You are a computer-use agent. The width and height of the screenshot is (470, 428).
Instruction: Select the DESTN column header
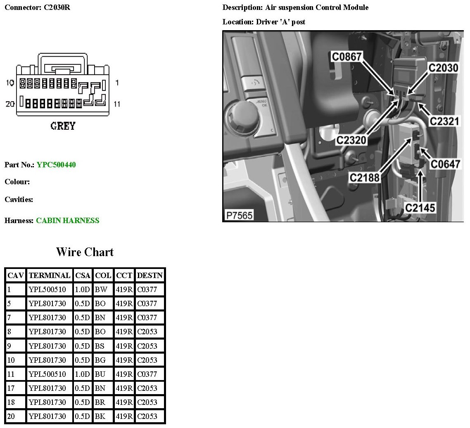pos(150,275)
